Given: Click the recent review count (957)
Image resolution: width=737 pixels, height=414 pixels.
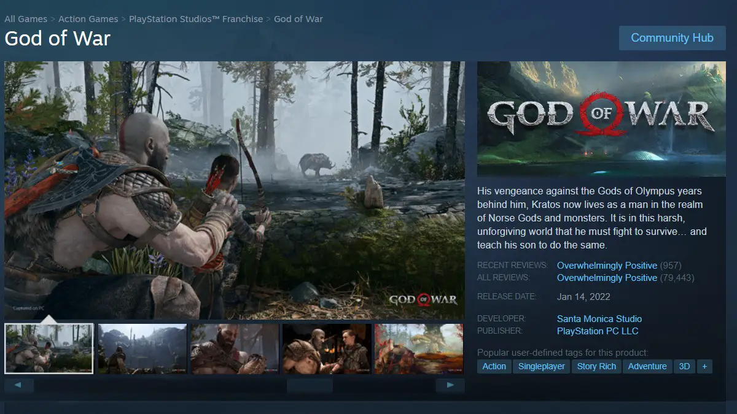Looking at the screenshot, I should coord(671,266).
